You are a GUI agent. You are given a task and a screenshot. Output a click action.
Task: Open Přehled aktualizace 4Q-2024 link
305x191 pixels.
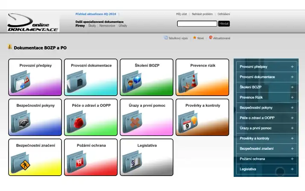[96, 14]
